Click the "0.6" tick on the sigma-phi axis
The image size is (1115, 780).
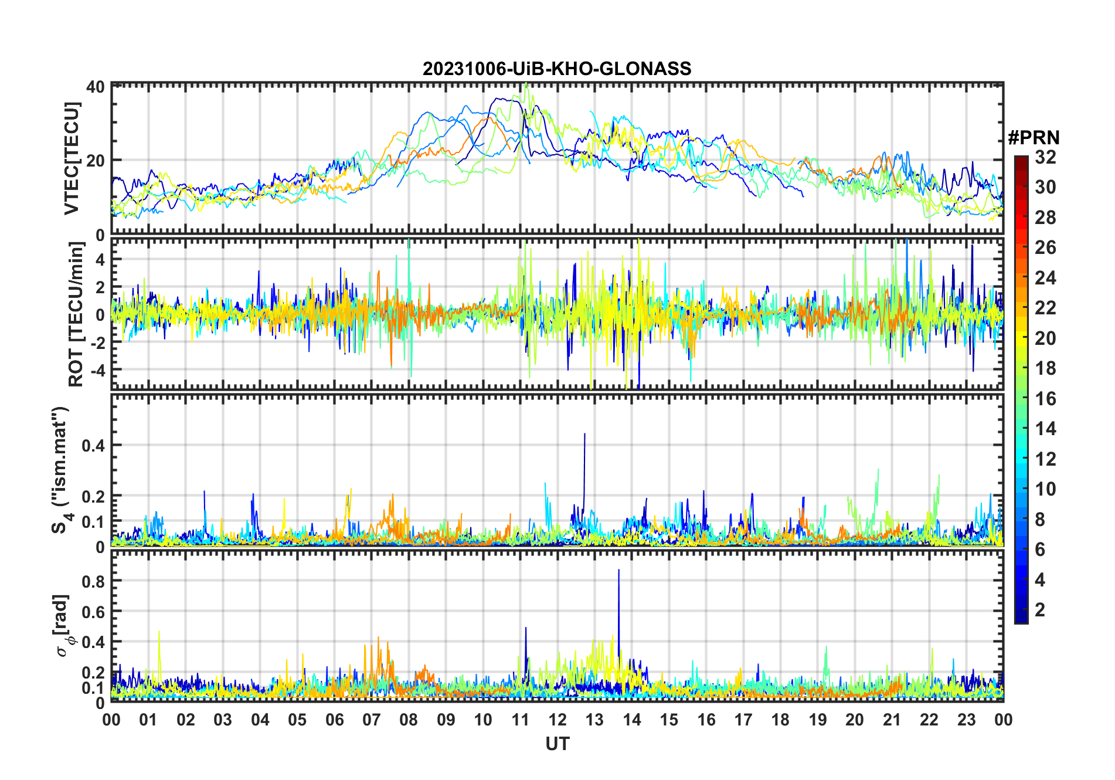(x=93, y=612)
